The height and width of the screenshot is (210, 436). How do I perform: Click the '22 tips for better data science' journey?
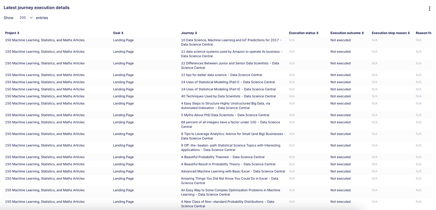[221, 75]
